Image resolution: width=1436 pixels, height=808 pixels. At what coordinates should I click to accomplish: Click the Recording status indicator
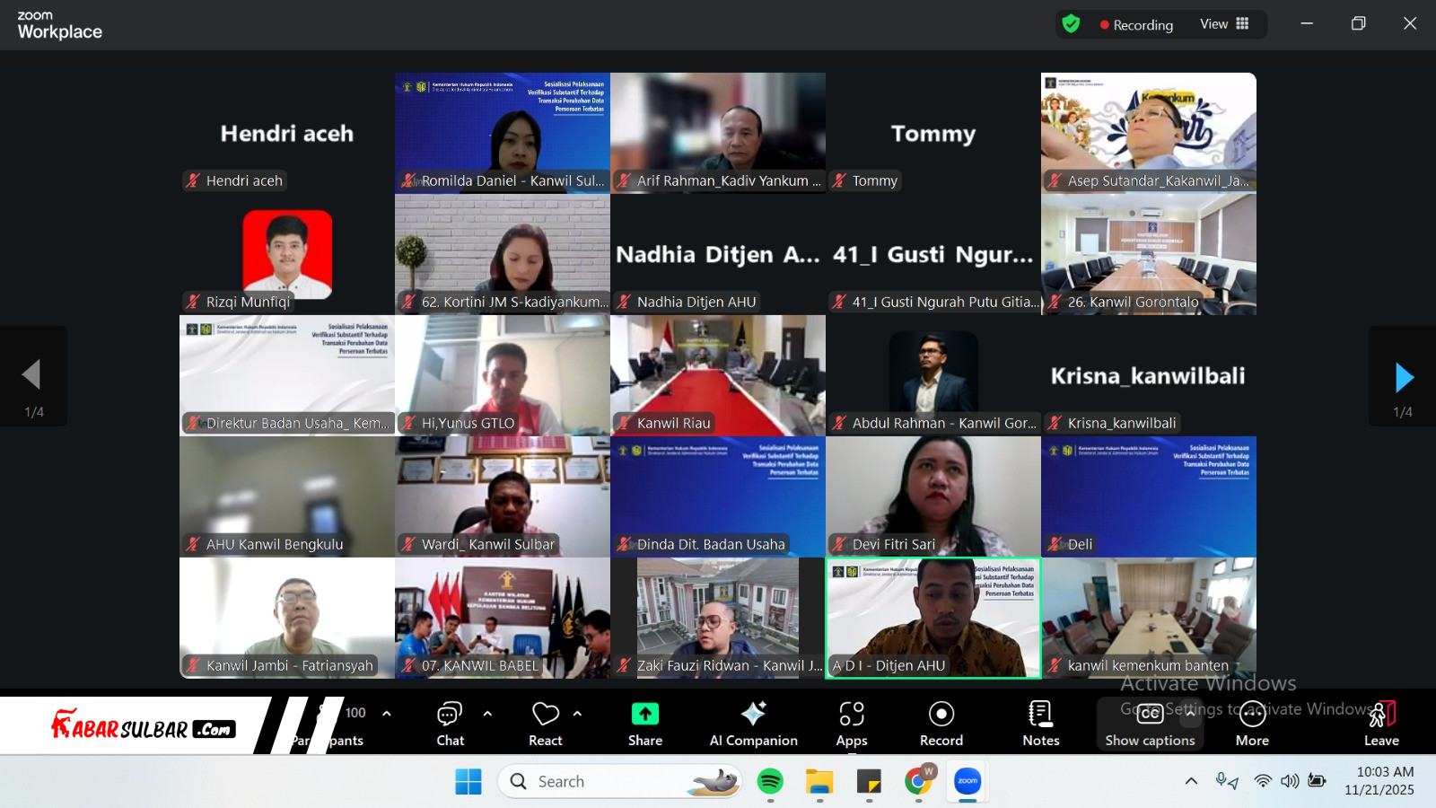pos(1136,25)
